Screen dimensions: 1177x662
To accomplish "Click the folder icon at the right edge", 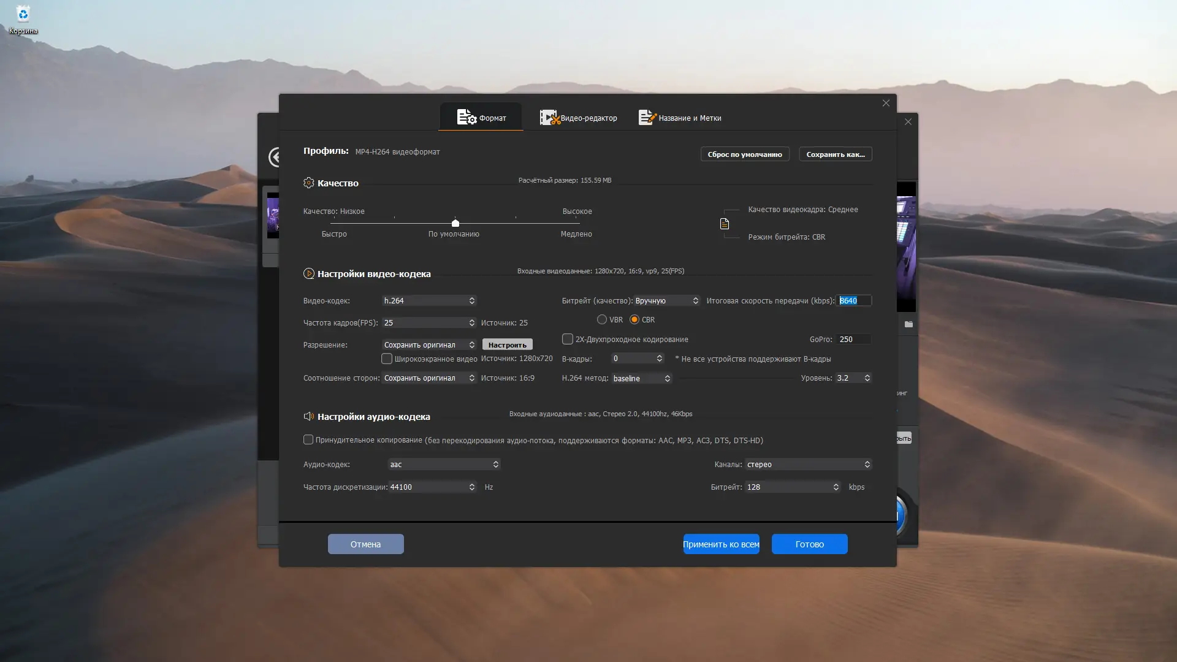I will (x=908, y=324).
